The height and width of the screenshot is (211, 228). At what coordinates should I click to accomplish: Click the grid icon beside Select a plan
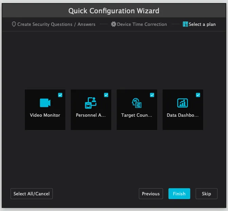pyautogui.click(x=185, y=24)
